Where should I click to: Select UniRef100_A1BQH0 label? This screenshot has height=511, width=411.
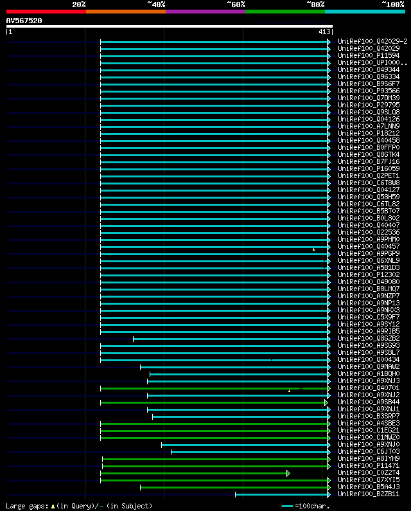click(369, 374)
